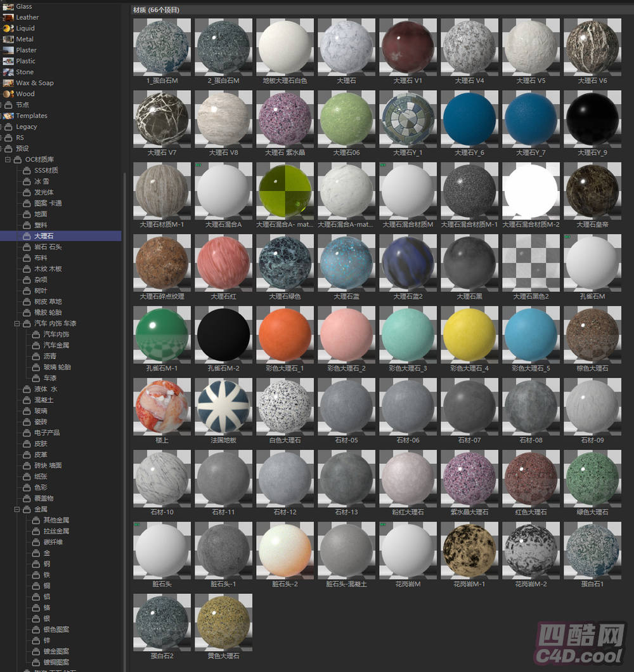
Task: Select the 木纹 木板 library folder
Action: [x=48, y=269]
